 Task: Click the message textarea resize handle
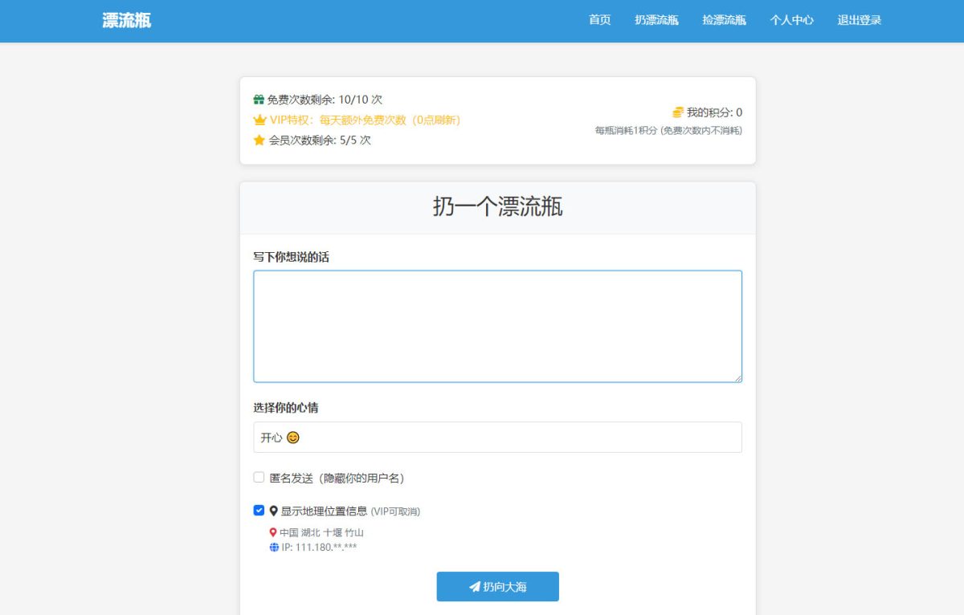[x=737, y=377]
